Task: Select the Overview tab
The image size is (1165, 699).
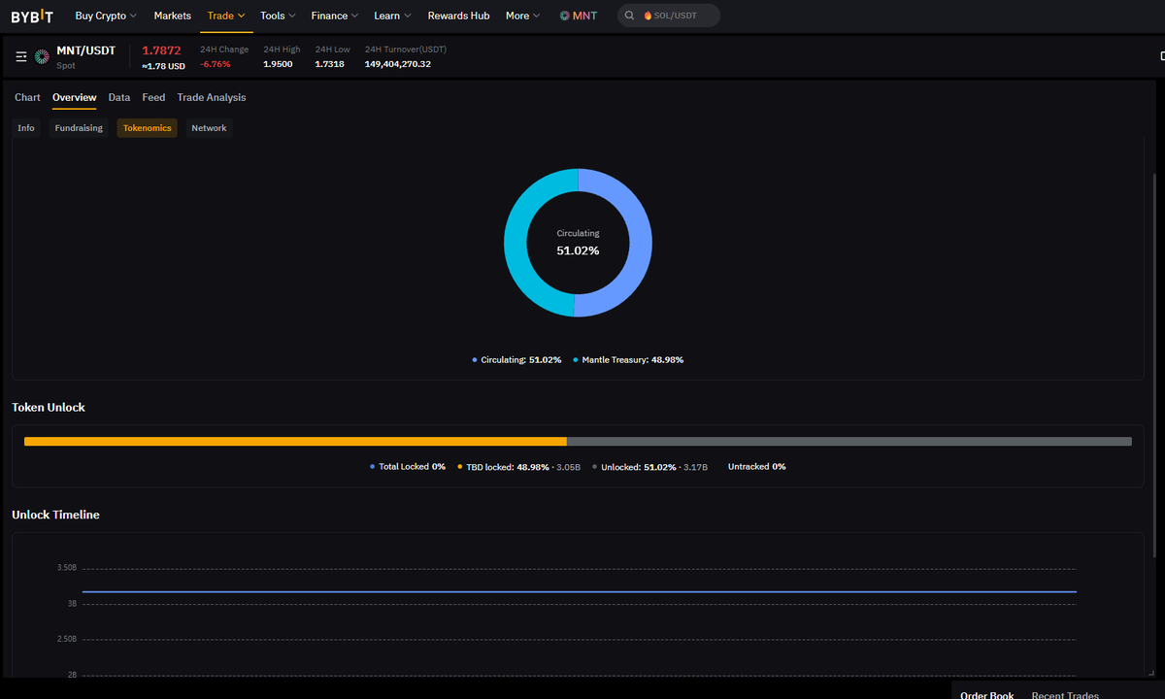Action: [75, 97]
